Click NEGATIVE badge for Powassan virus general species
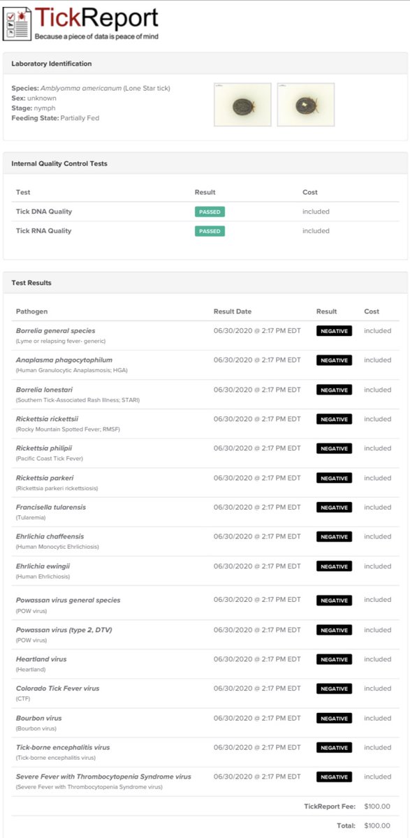 334,600
